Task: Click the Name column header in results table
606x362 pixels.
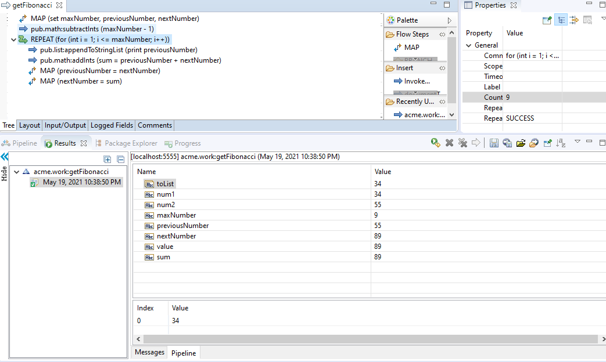Action: coord(252,172)
